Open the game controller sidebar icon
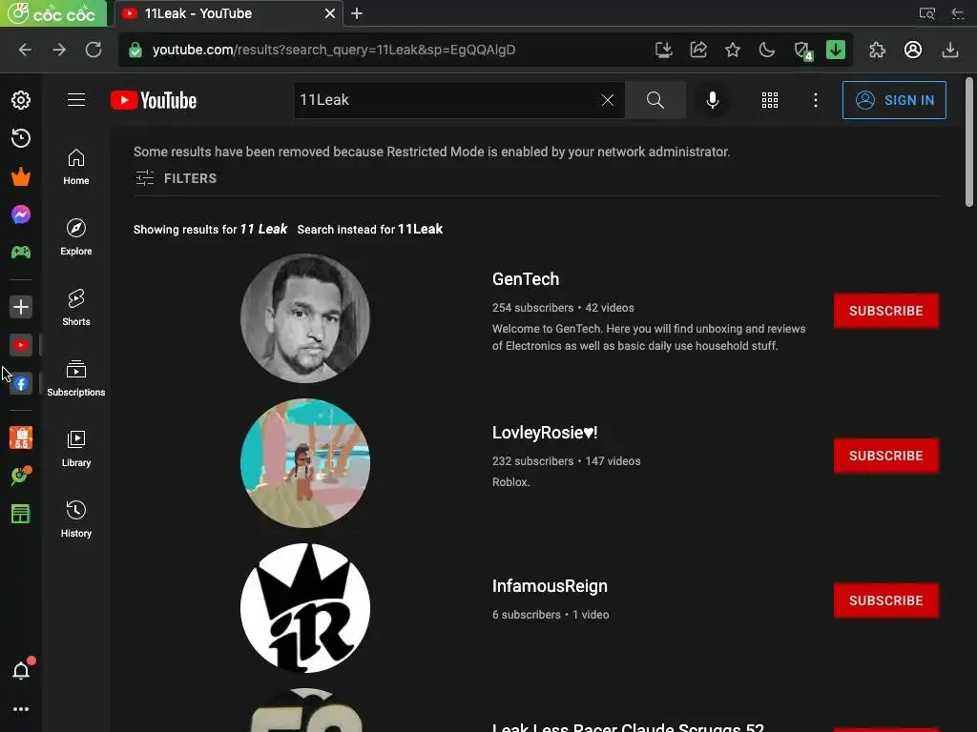This screenshot has width=977, height=732. pyautogui.click(x=21, y=253)
